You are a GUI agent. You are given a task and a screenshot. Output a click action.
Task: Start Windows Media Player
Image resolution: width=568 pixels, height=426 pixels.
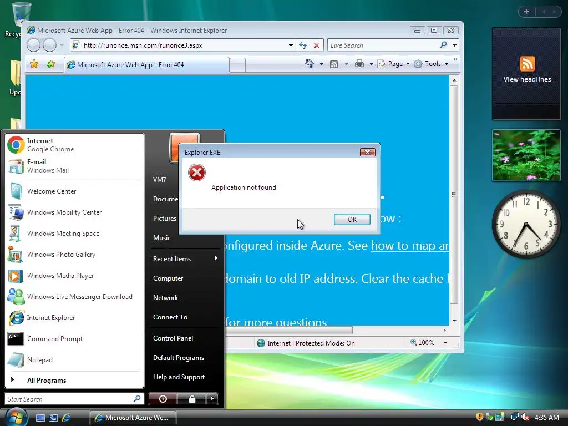click(74, 275)
